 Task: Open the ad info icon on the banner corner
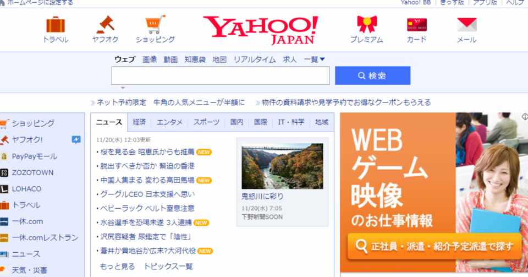(525, 117)
